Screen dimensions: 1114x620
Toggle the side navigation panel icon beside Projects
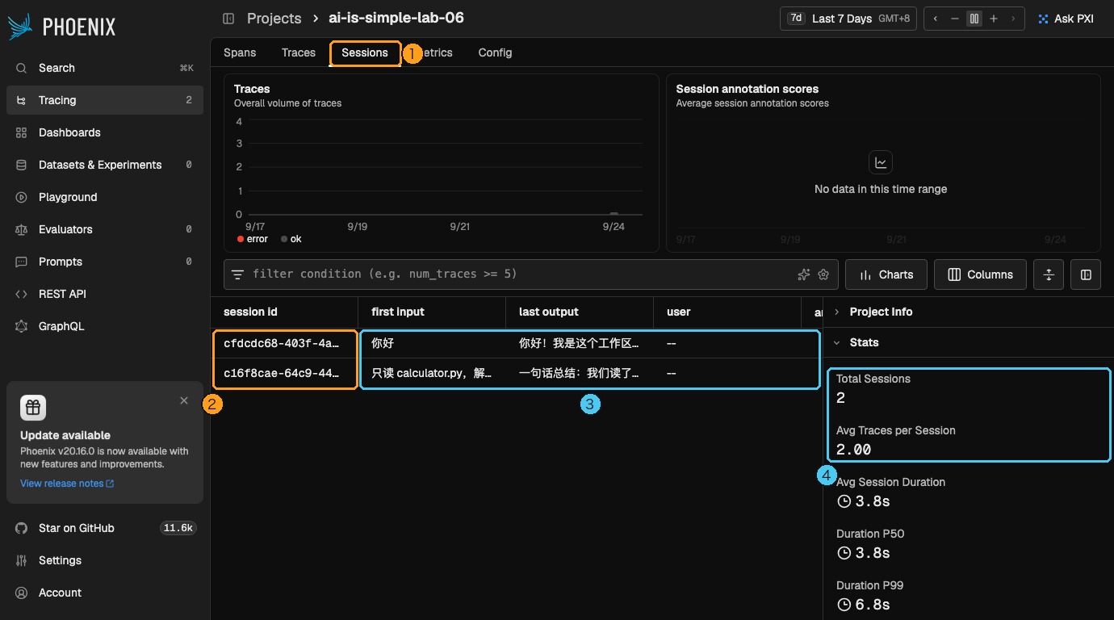point(228,18)
